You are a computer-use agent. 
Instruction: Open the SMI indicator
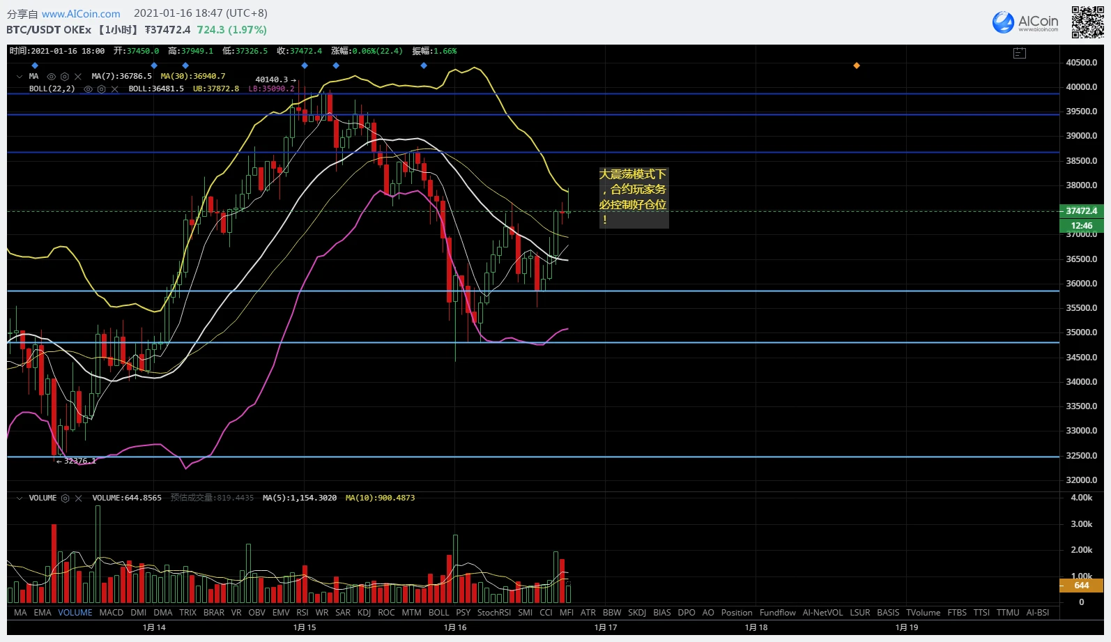[526, 613]
